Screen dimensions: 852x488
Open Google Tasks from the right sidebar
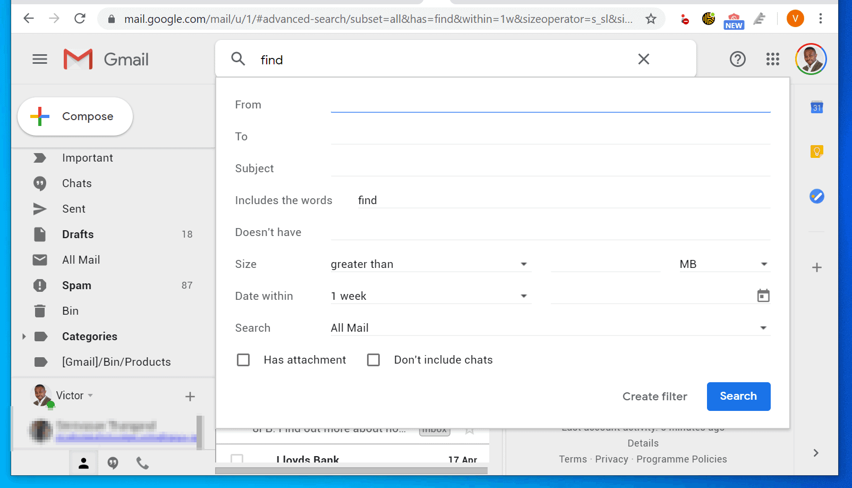[816, 196]
